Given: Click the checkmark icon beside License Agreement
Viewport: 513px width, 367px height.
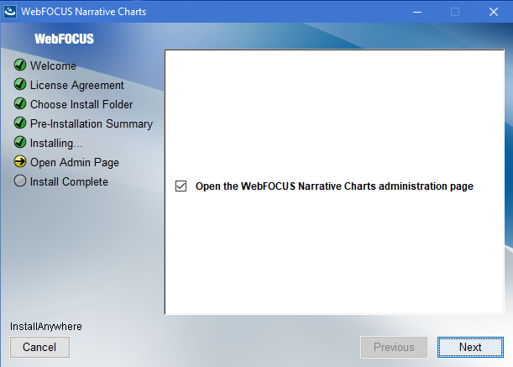Looking at the screenshot, I should coord(20,85).
